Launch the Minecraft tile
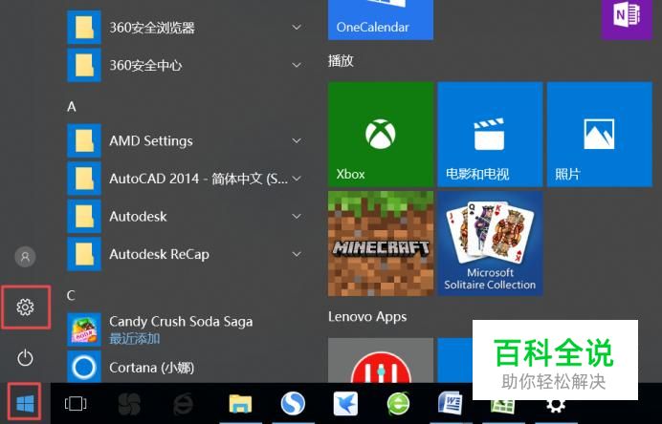The width and height of the screenshot is (662, 424). click(381, 244)
